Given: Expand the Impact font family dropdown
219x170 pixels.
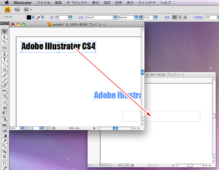Looking at the screenshot, I should coord(115,18).
